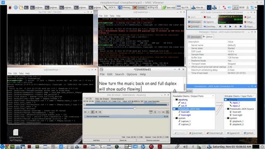Click JACK transport rewind-to-start icon

220,26
